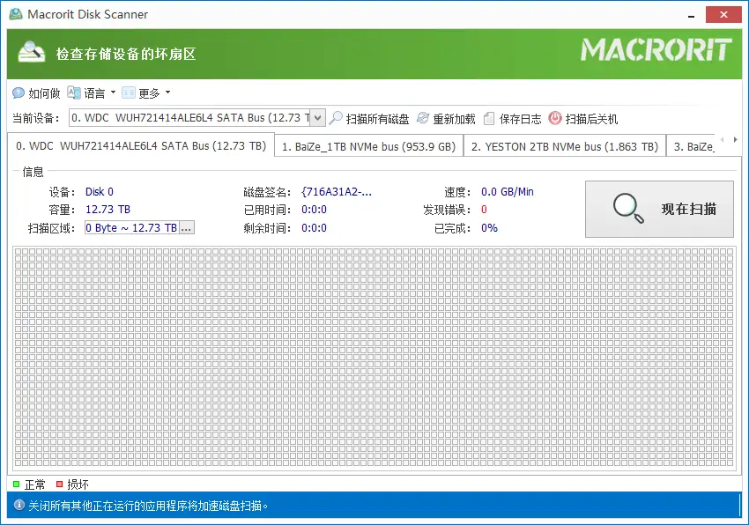Open the 语言 menu

pyautogui.click(x=92, y=93)
